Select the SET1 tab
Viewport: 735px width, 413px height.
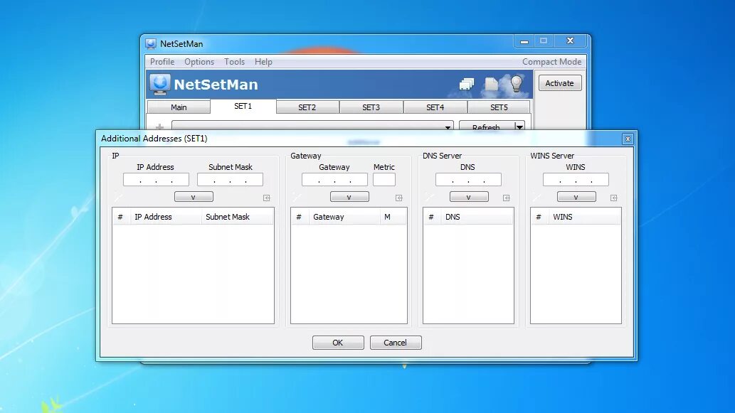pos(243,107)
